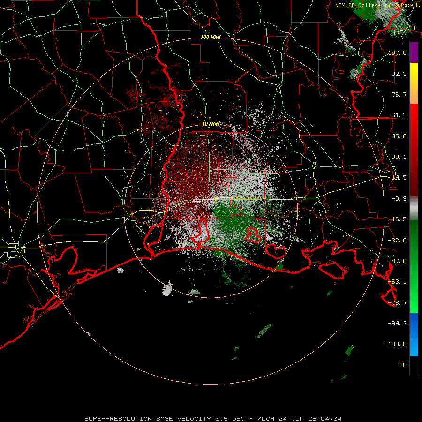This screenshot has width=422, height=422.
Task: Click the 76.7 value on the velocity scale
Action: pos(399,94)
